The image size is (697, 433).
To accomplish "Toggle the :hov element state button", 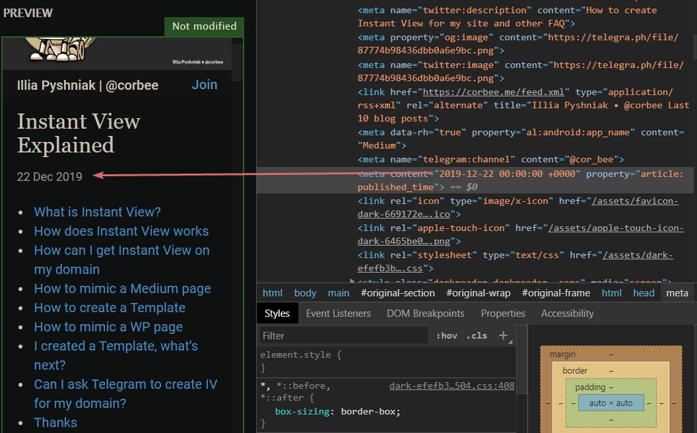I will pyautogui.click(x=446, y=336).
